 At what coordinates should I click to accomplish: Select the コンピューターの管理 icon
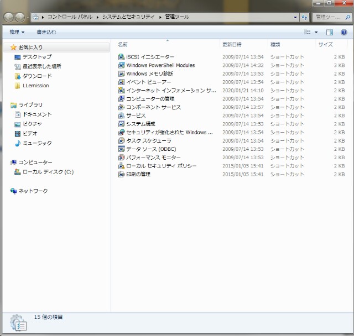[x=122, y=99]
